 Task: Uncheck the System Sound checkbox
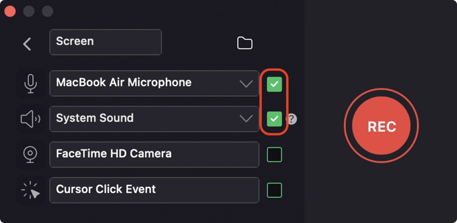tap(274, 118)
